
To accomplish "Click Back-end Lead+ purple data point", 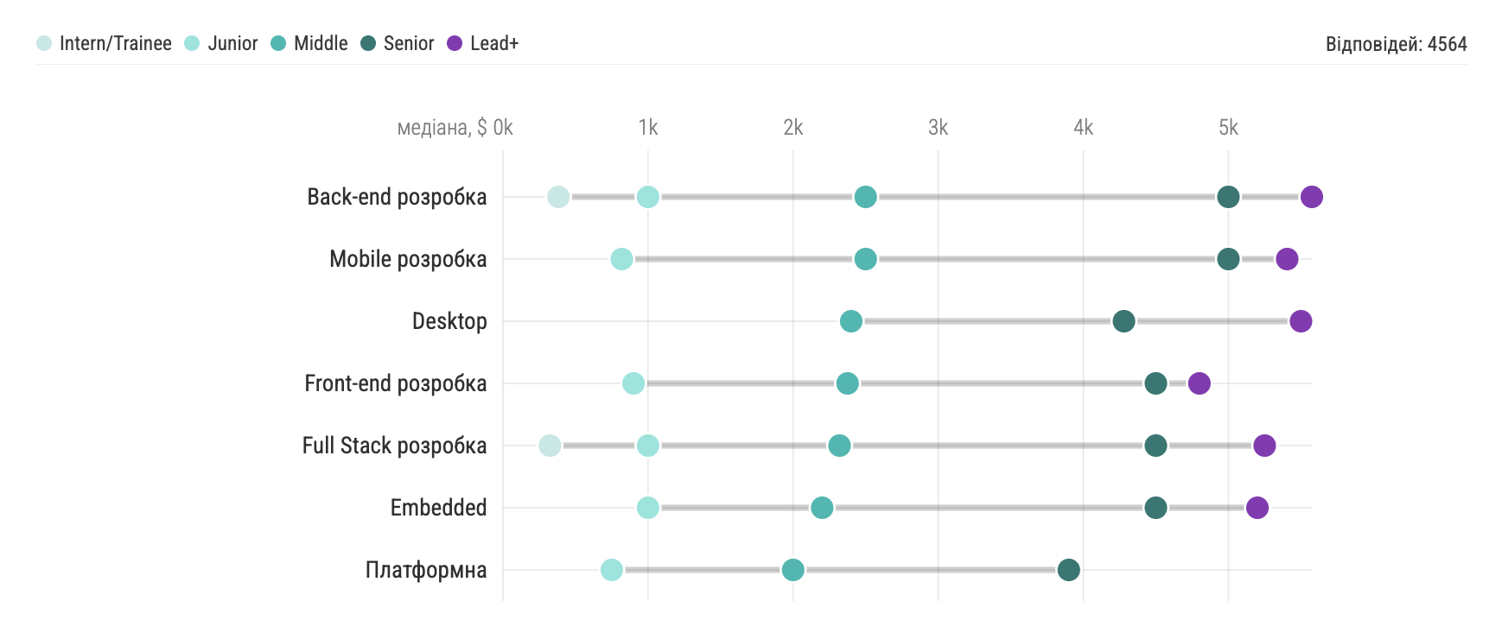I will (x=1311, y=197).
